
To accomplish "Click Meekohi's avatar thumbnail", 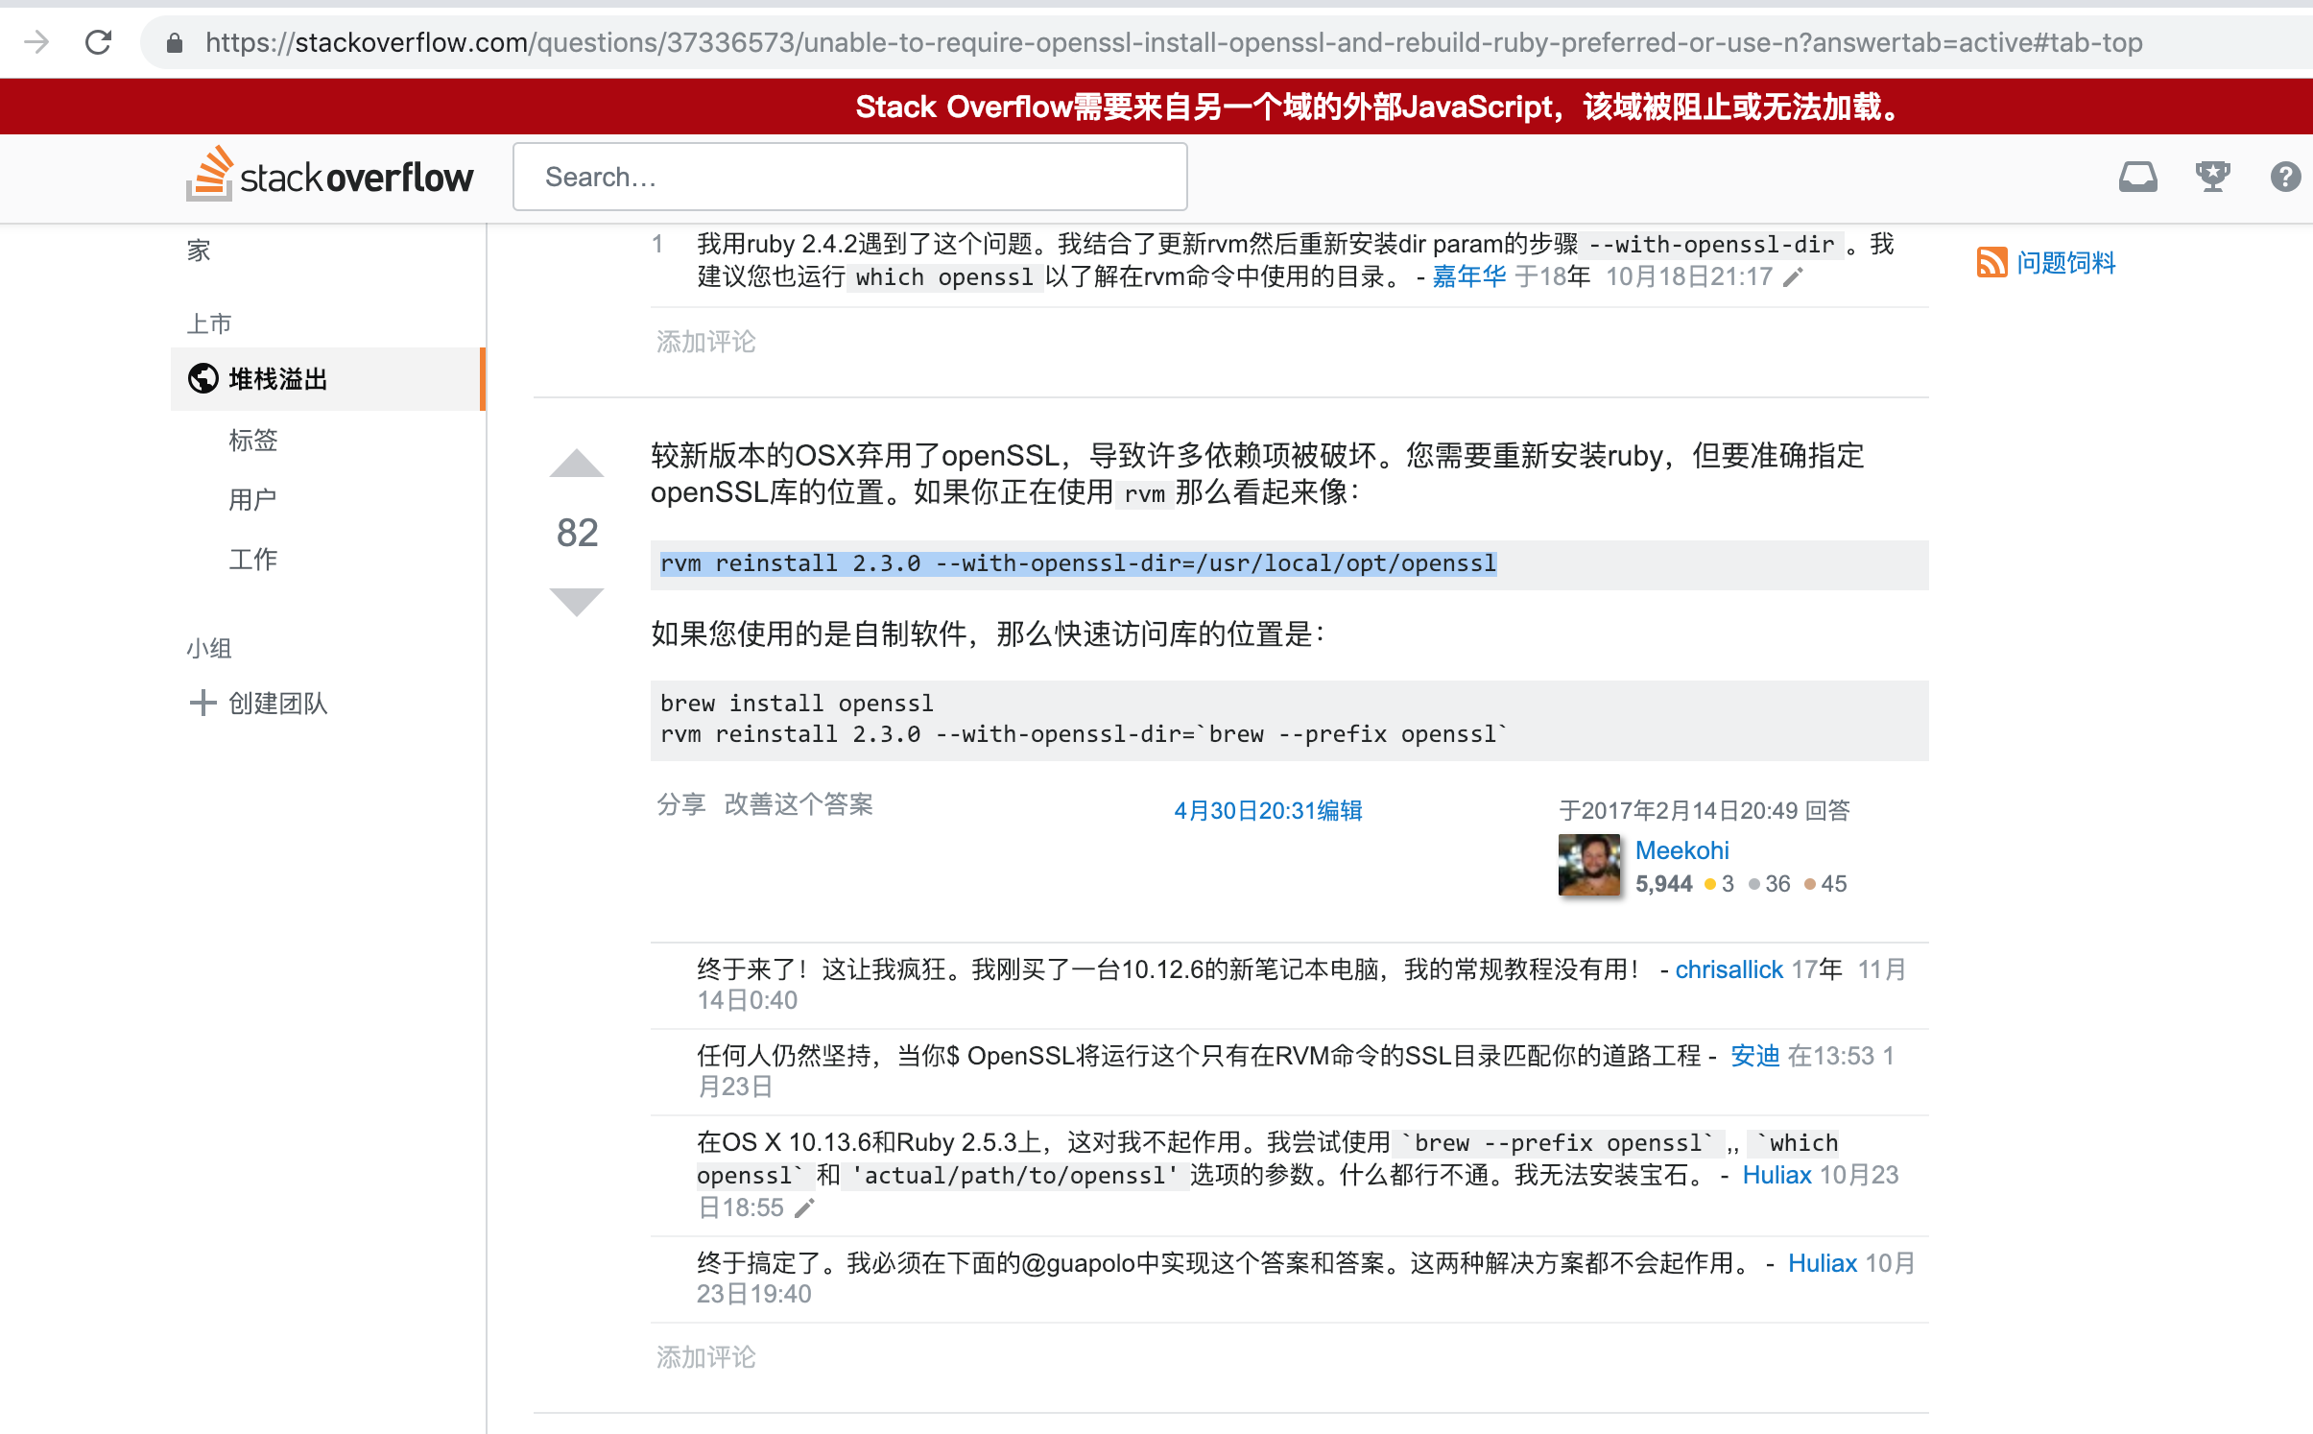I will [1588, 865].
